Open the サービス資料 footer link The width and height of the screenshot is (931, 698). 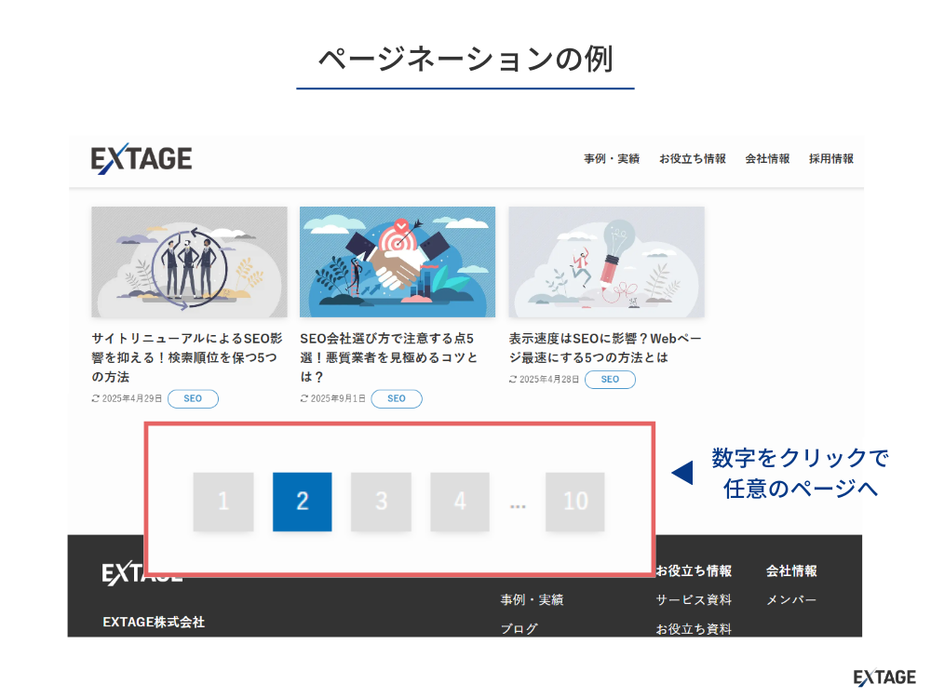pos(694,600)
